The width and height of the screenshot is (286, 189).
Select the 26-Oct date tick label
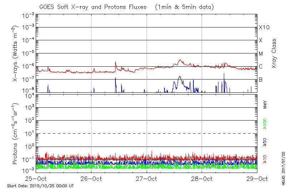(x=91, y=179)
